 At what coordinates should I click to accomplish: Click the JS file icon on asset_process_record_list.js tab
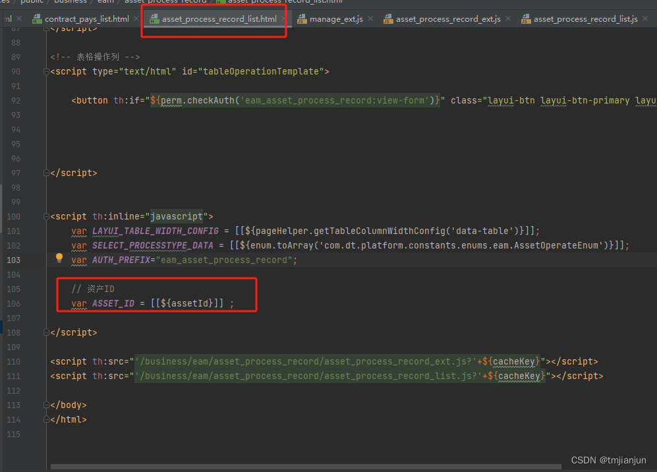pyautogui.click(x=526, y=19)
